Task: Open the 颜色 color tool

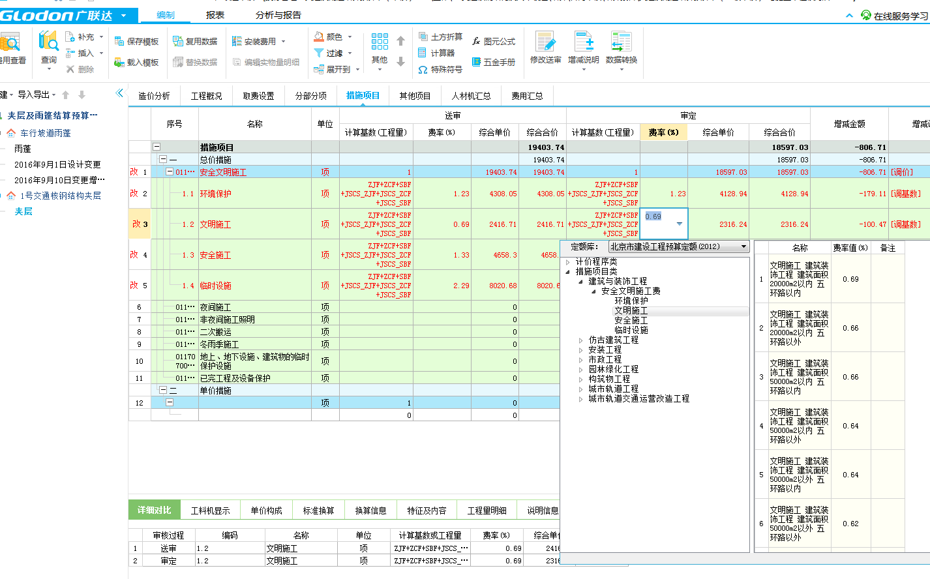Action: tap(333, 37)
